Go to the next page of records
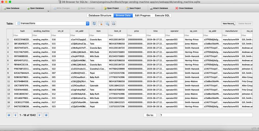This screenshot has height=131, width=259. [x=40, y=115]
